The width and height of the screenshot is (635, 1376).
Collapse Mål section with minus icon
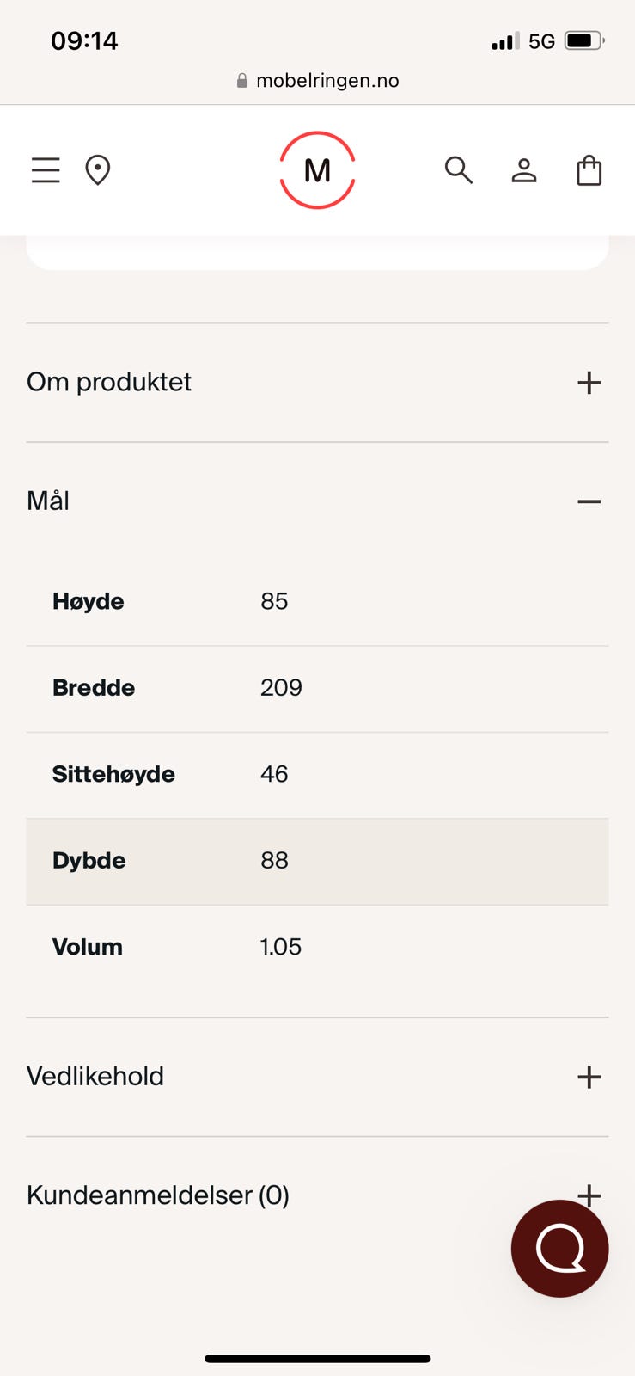tap(589, 501)
